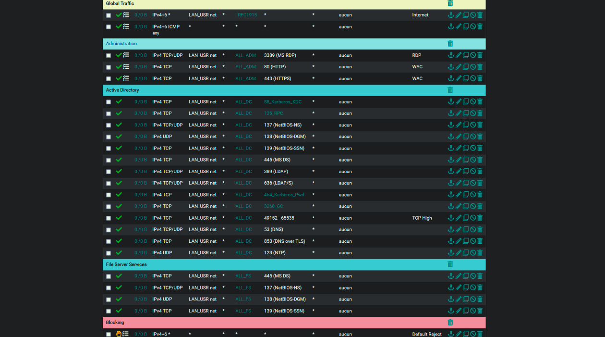Remove the Blocking separator
The width and height of the screenshot is (605, 337).
[450, 323]
